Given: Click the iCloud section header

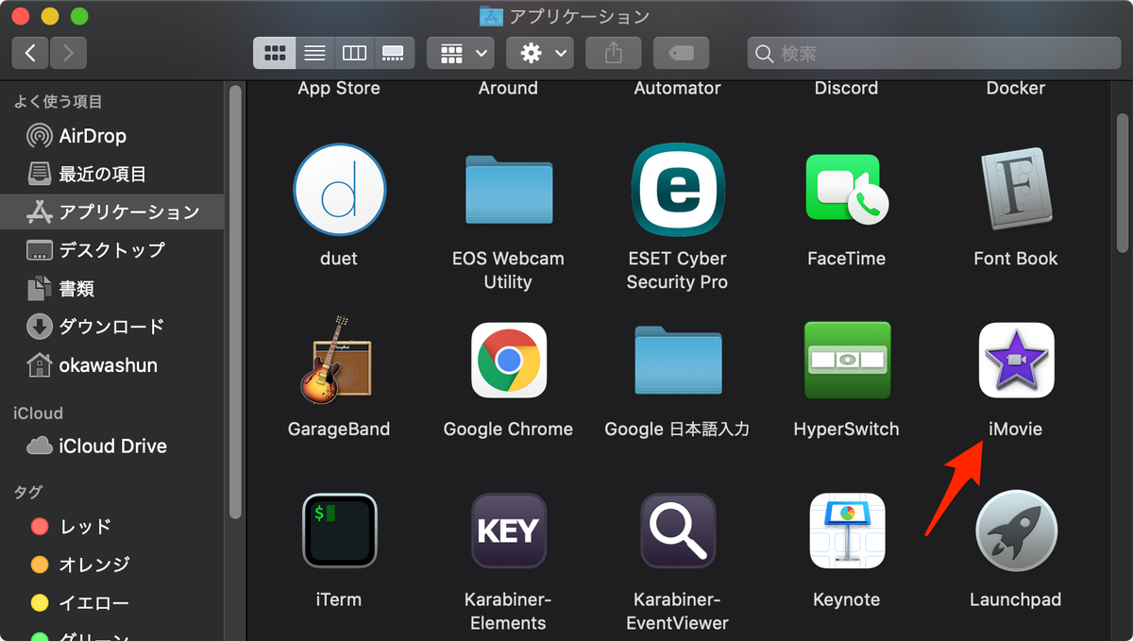Looking at the screenshot, I should coord(38,413).
